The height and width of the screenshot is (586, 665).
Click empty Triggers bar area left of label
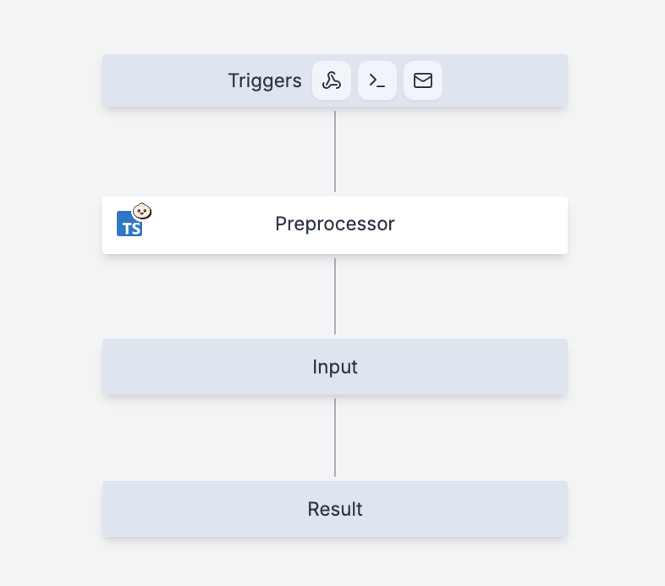point(165,80)
